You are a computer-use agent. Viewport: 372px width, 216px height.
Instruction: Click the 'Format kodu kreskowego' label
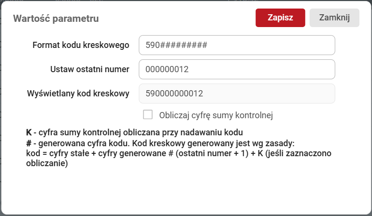(x=81, y=45)
